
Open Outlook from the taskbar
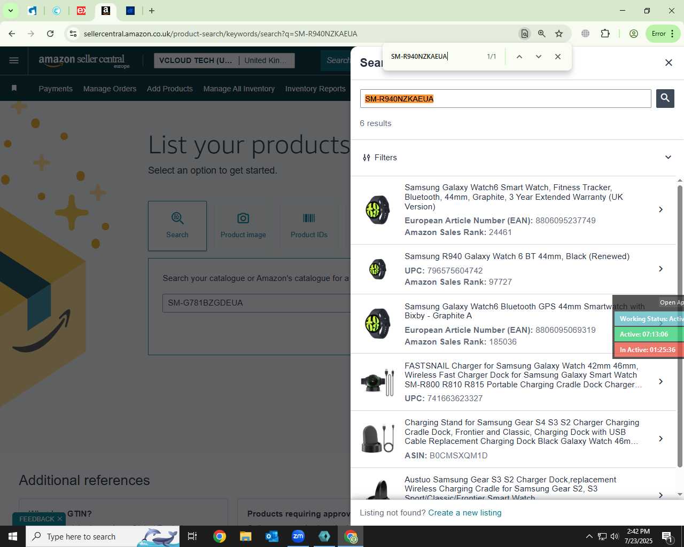click(x=272, y=536)
